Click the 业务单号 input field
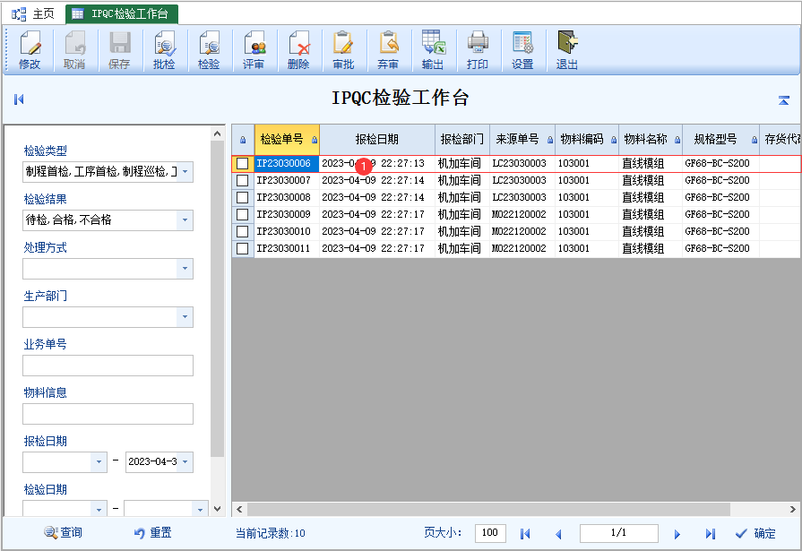Viewport: 802px width, 551px height. tap(108, 366)
